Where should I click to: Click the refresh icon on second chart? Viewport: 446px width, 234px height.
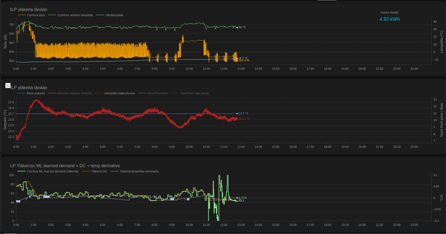coord(8,86)
